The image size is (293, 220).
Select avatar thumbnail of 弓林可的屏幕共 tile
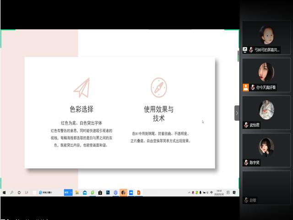[266, 35]
